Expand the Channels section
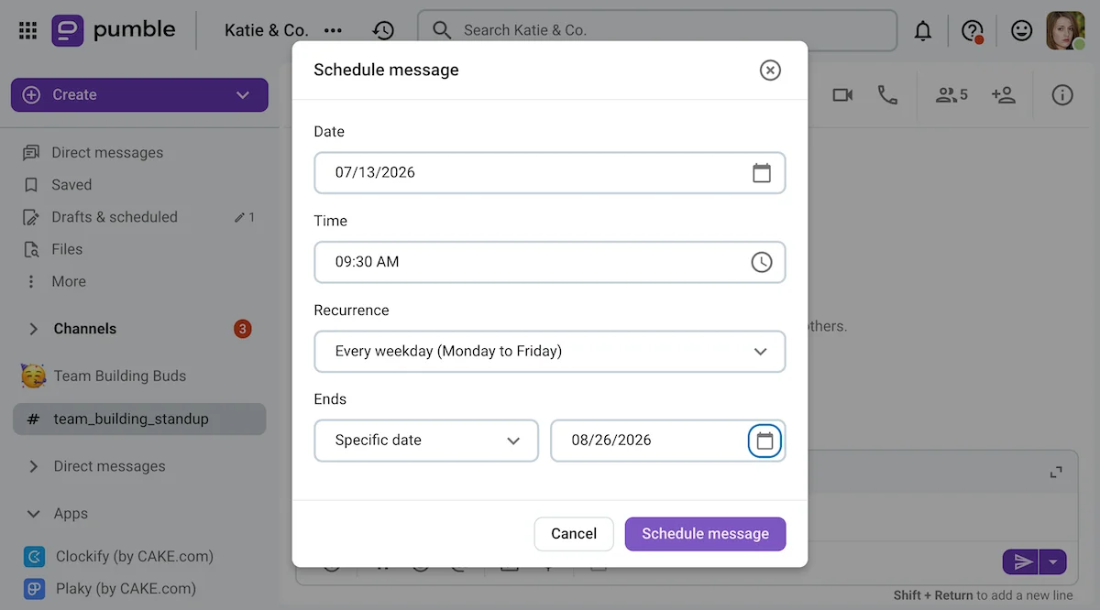The height and width of the screenshot is (610, 1100). pyautogui.click(x=34, y=329)
